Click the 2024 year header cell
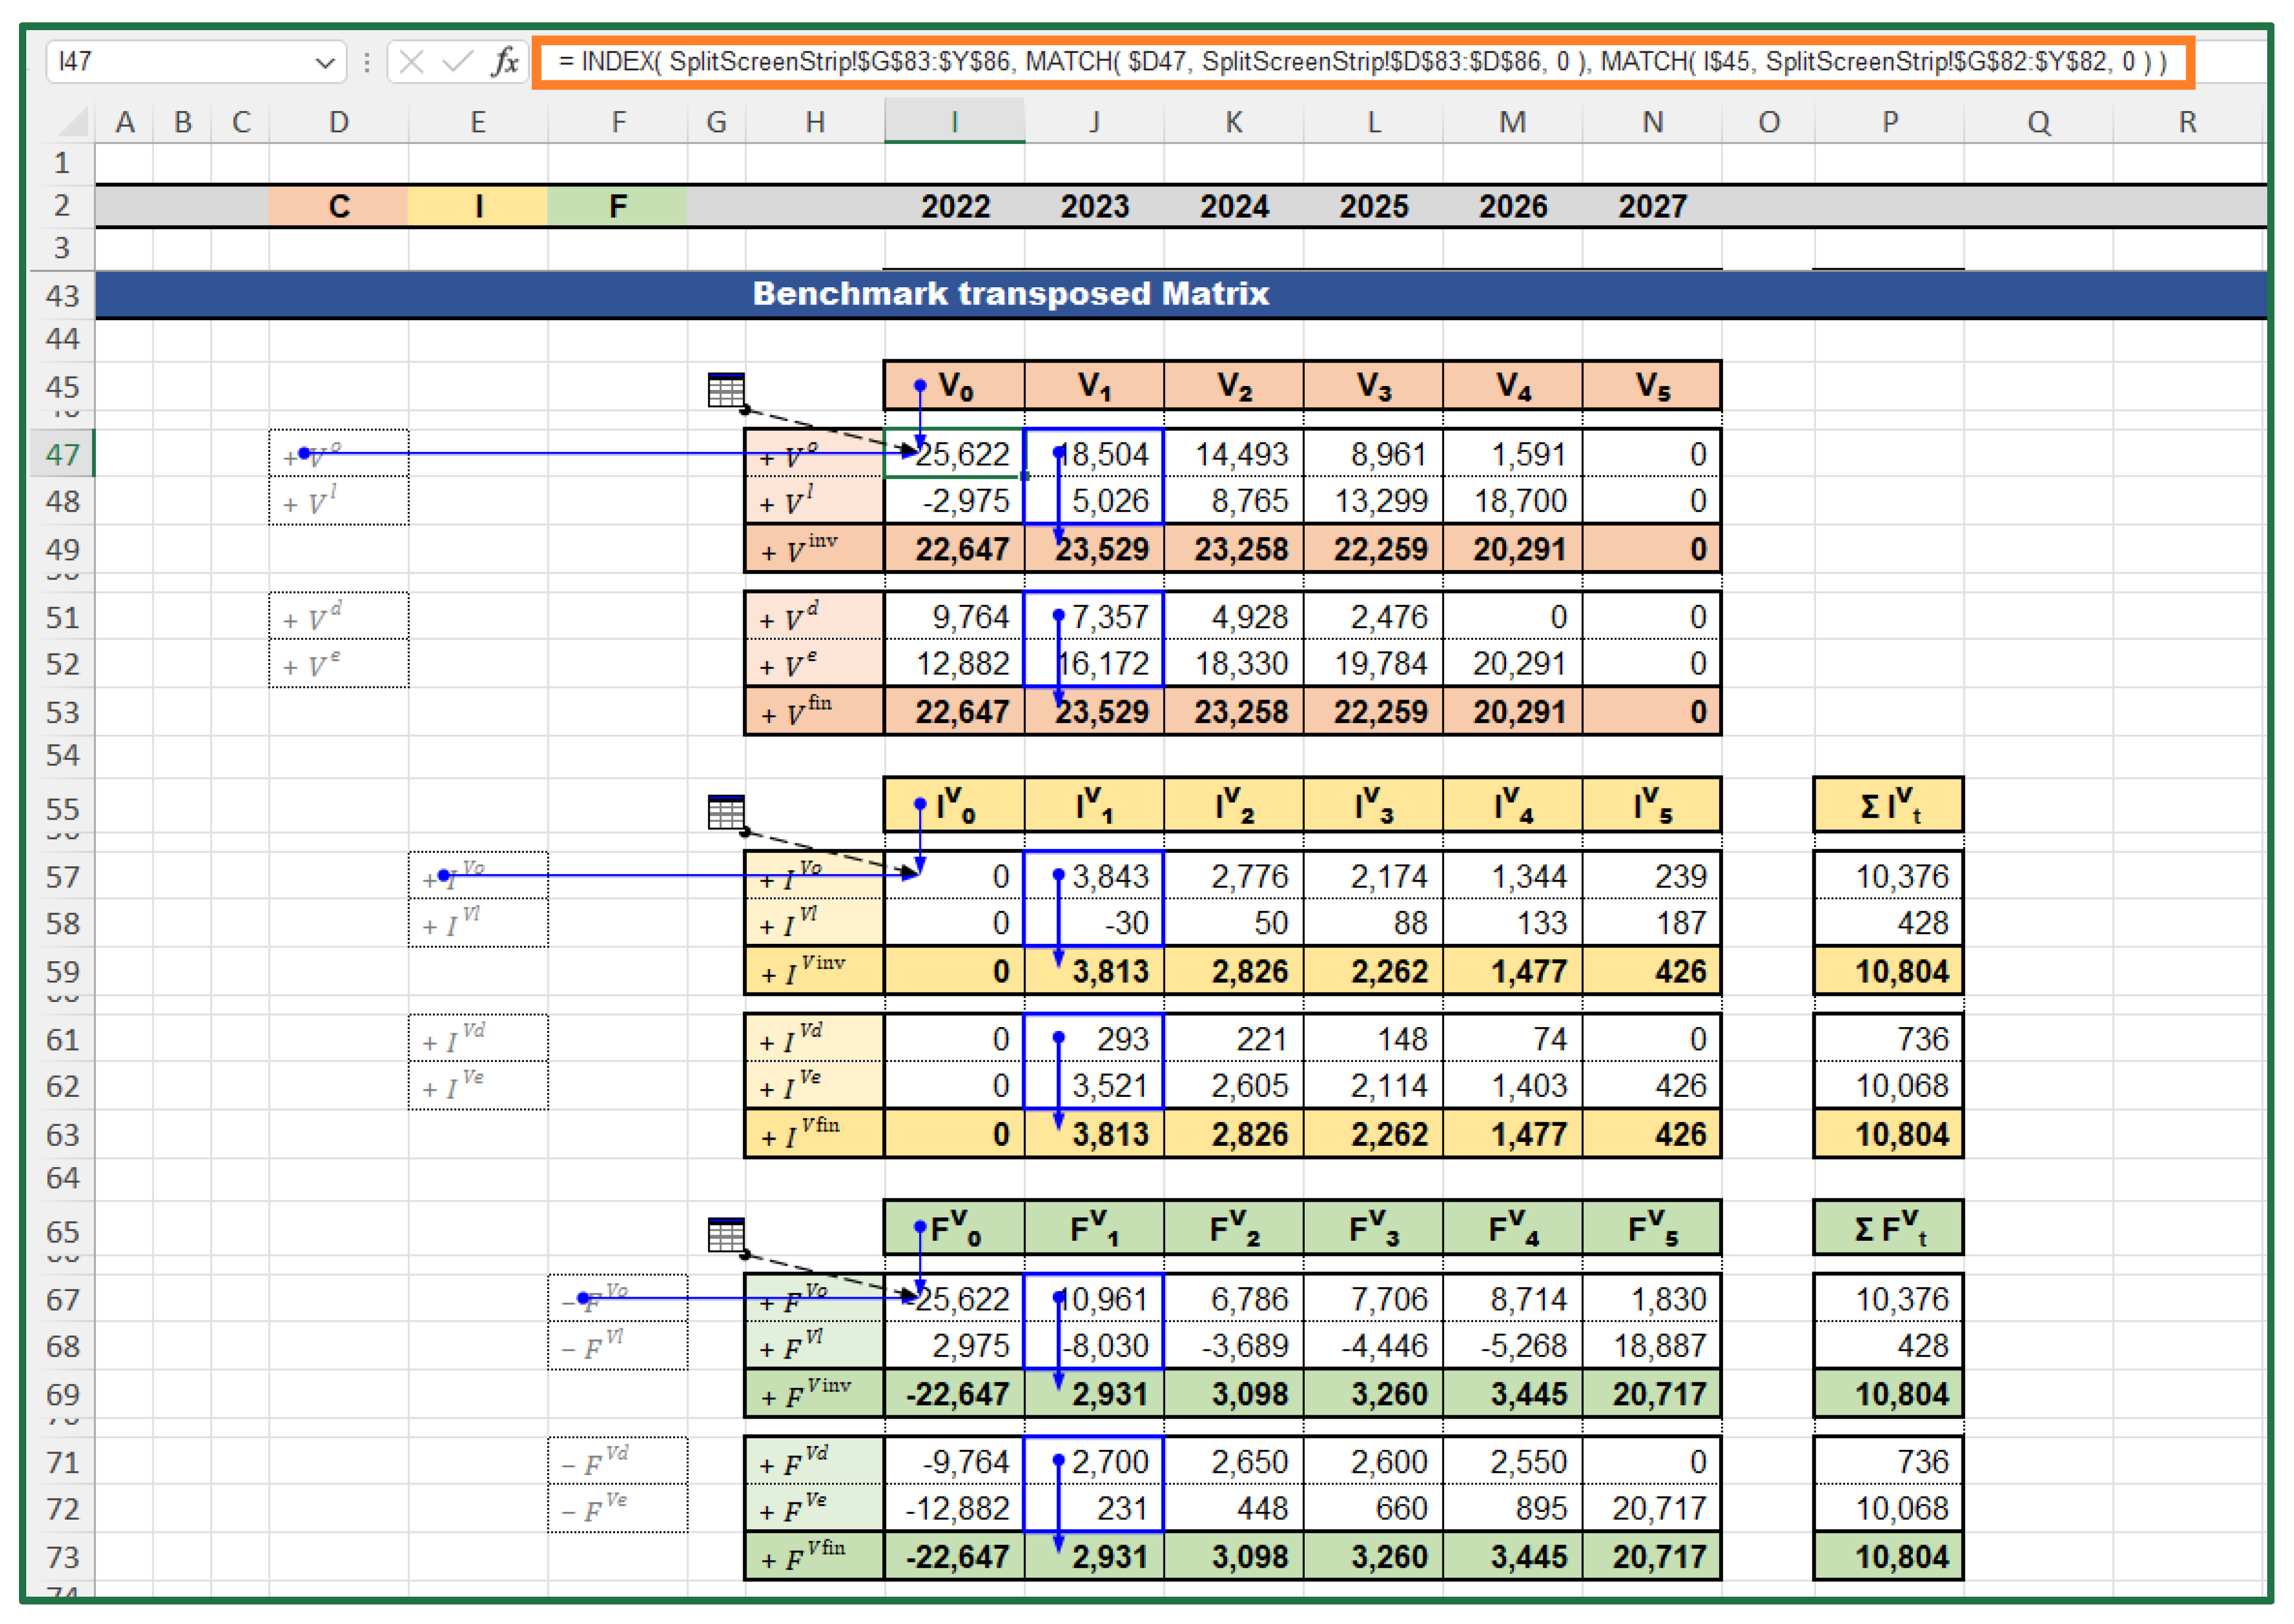2294x1624 pixels. tap(1233, 206)
